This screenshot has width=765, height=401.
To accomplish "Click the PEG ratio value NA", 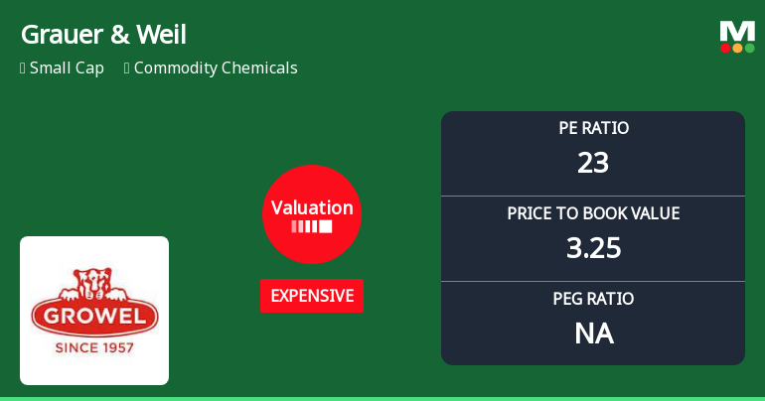I will coord(593,334).
